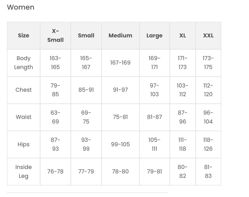Select the XXL chest 112-120 cell
The width and height of the screenshot is (249, 197).
208,90
